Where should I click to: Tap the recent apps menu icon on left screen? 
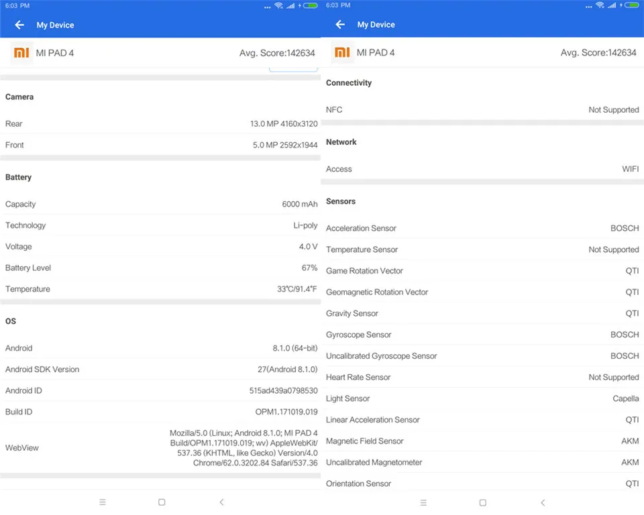coord(103,502)
